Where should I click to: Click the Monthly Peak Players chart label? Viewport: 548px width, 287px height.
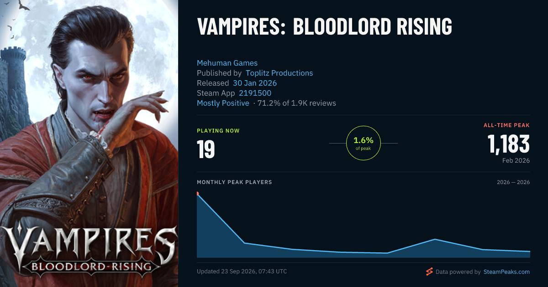click(x=234, y=182)
